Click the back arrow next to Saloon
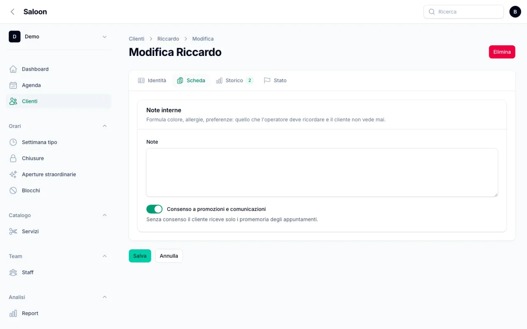Screen dimensions: 527x329 click(x=12, y=12)
